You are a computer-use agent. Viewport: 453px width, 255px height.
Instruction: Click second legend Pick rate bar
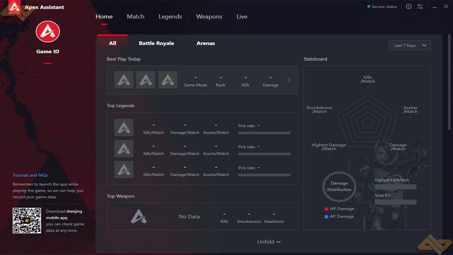(x=264, y=154)
